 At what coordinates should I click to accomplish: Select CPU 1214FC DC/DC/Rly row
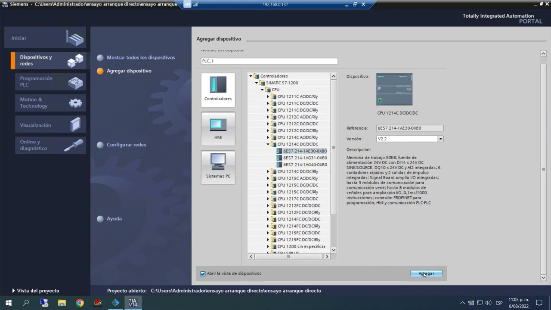[x=299, y=226]
